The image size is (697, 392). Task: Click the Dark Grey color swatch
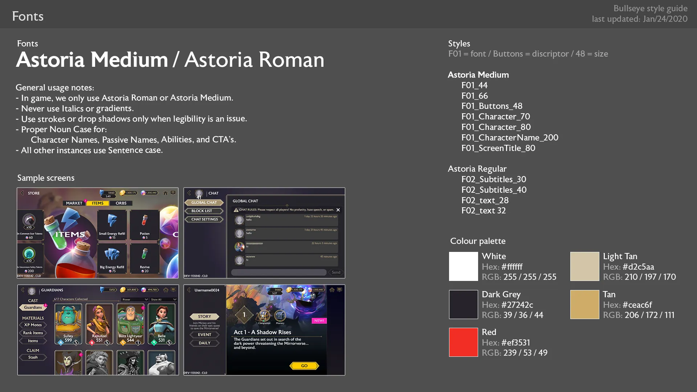[x=463, y=305]
